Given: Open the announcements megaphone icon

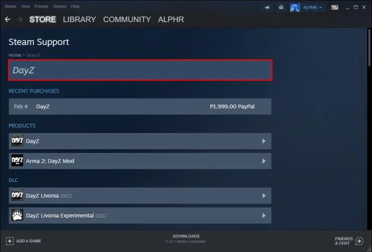Looking at the screenshot, I should (x=267, y=8).
